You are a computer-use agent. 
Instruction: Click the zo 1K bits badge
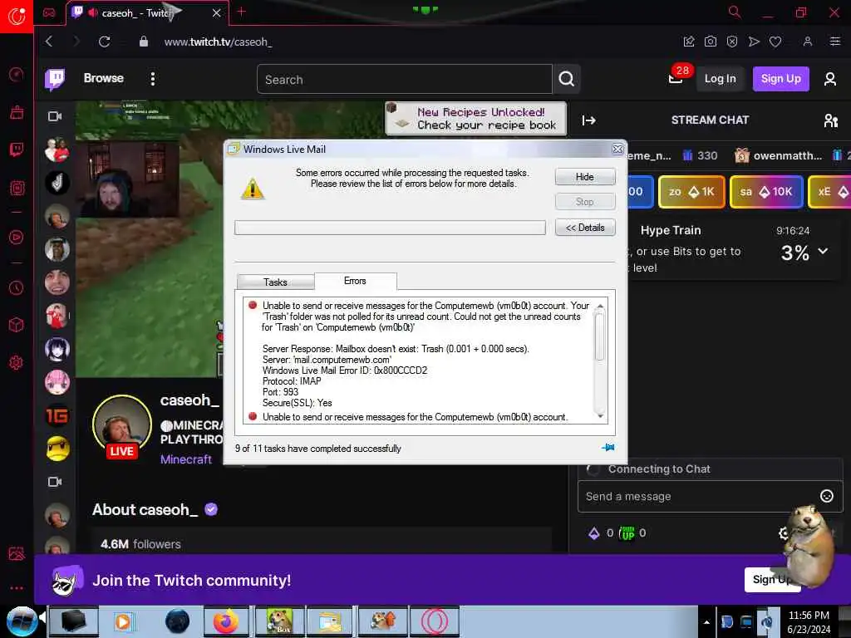pos(691,192)
